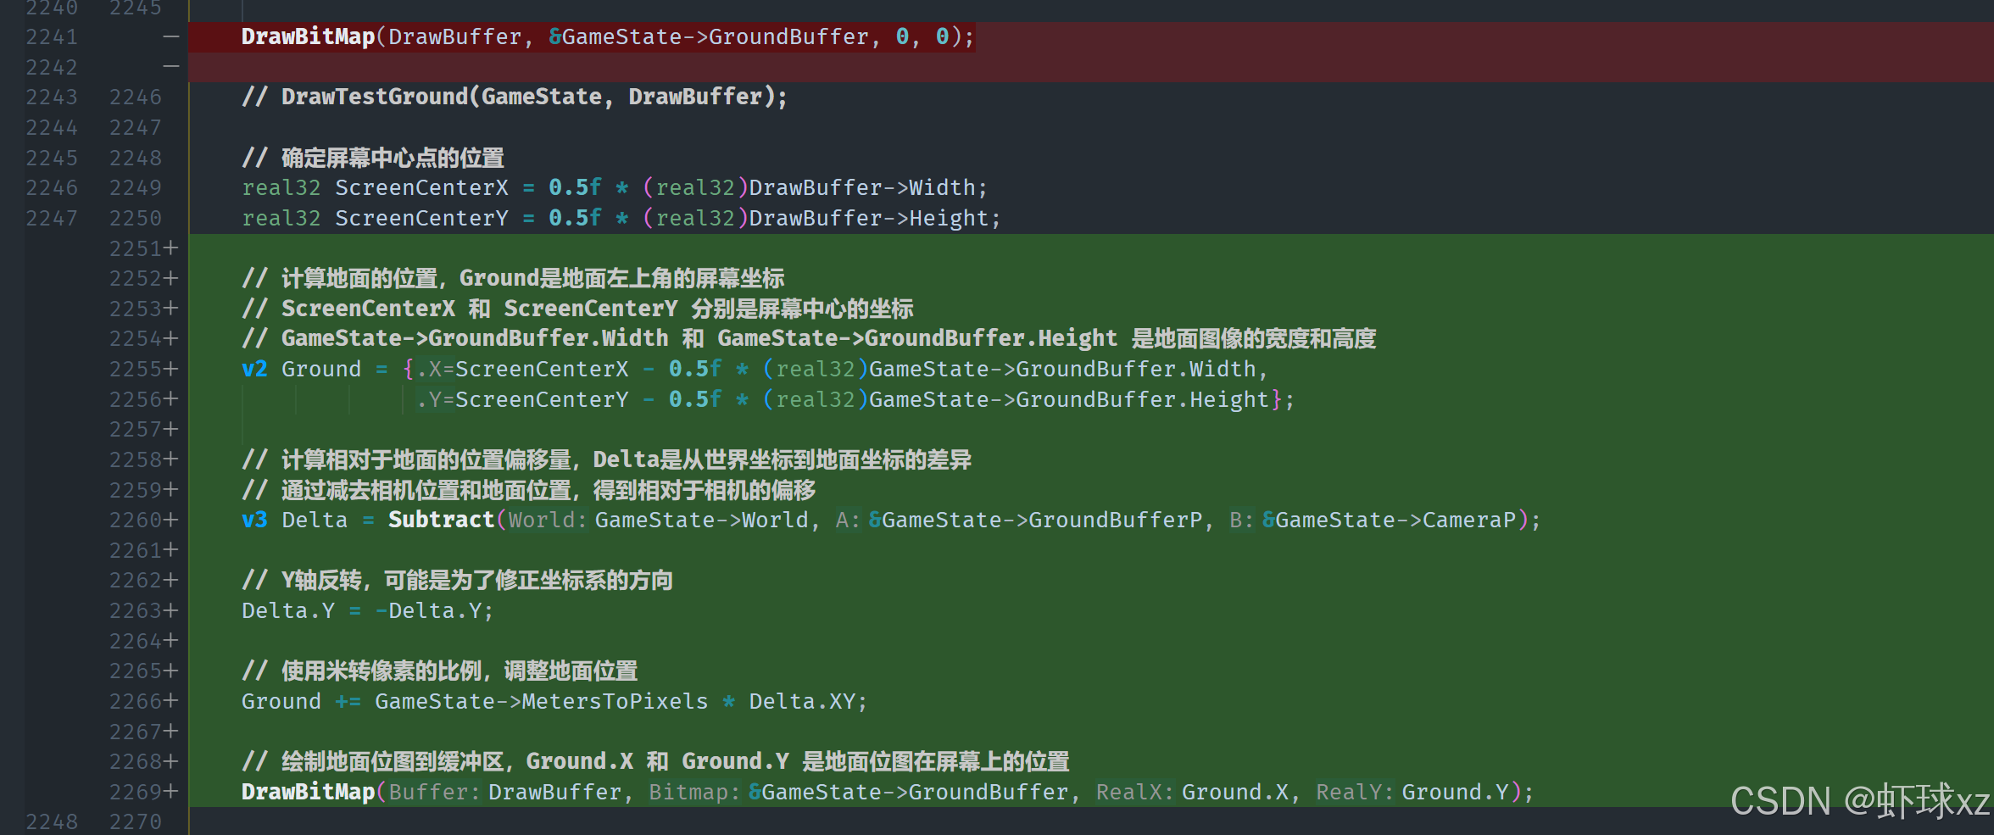This screenshot has width=1994, height=835.
Task: Click the comment starting Y轴反转
Action: pos(457,581)
